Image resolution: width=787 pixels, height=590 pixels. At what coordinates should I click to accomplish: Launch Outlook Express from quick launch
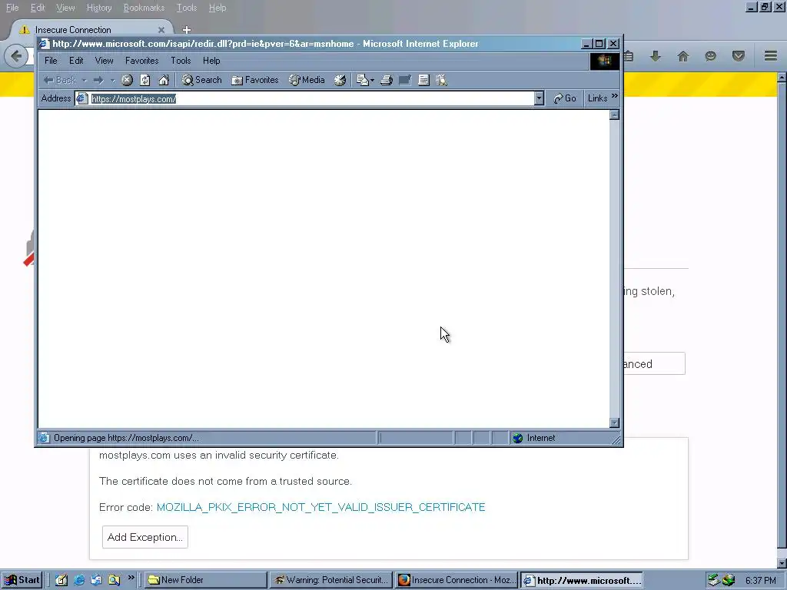(x=96, y=580)
